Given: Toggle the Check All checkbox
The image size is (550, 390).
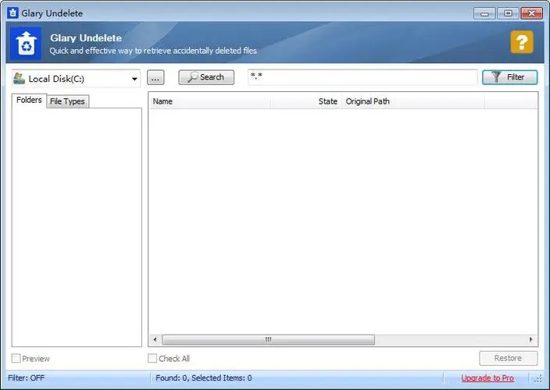Looking at the screenshot, I should (x=152, y=358).
